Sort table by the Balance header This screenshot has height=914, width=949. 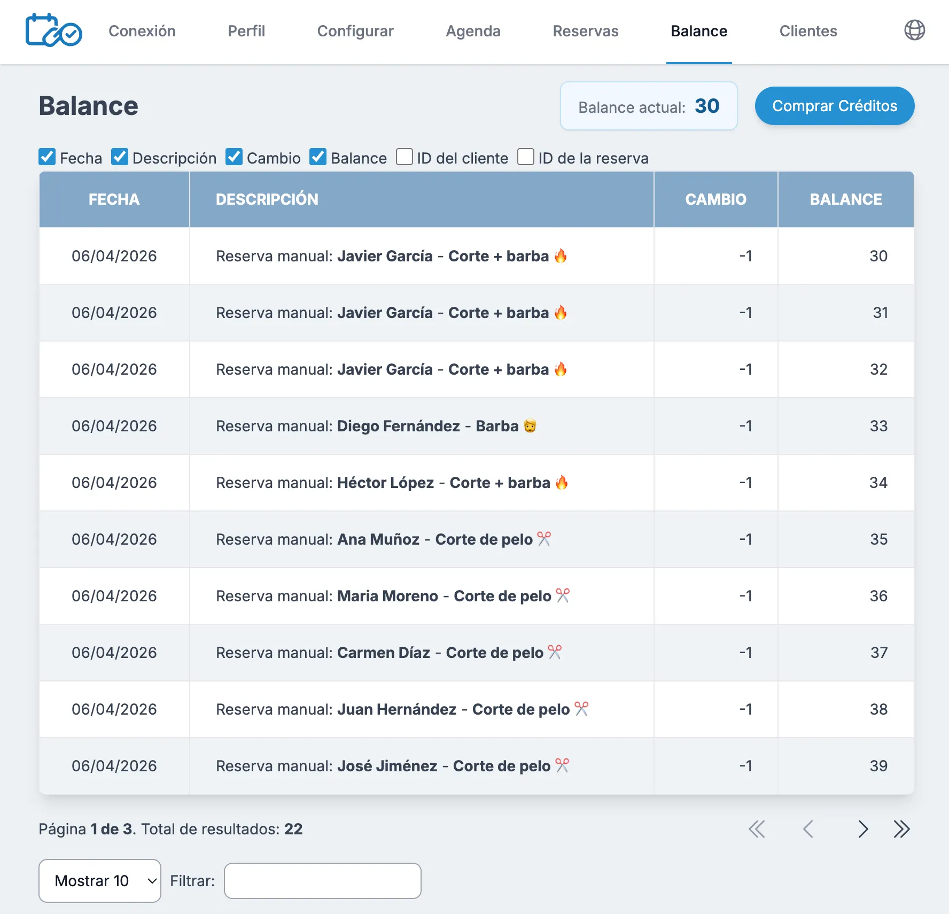[845, 199]
